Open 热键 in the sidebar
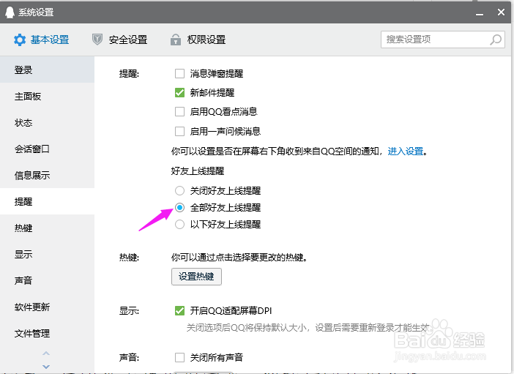The image size is (514, 374). [x=47, y=228]
